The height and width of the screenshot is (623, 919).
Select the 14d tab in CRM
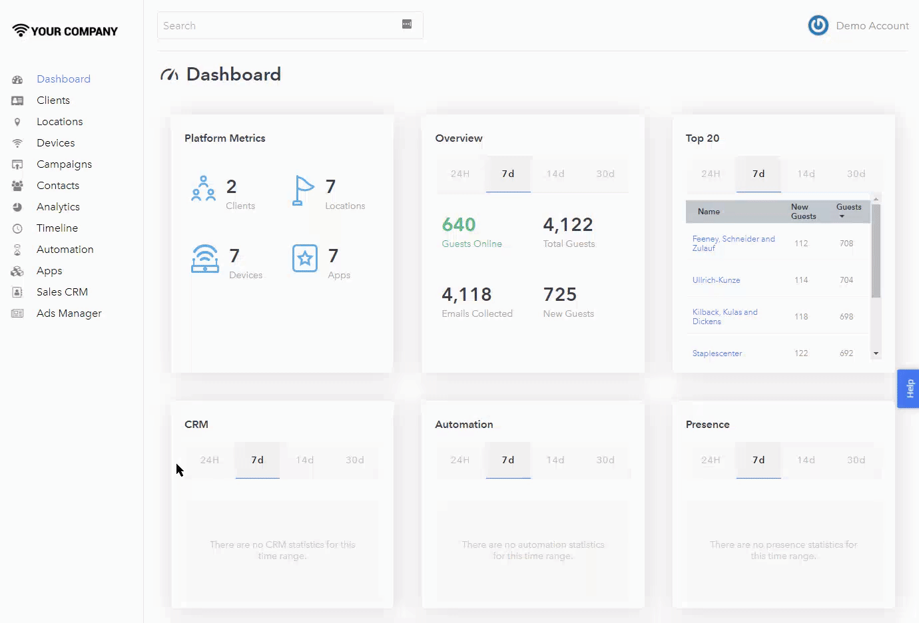(305, 460)
